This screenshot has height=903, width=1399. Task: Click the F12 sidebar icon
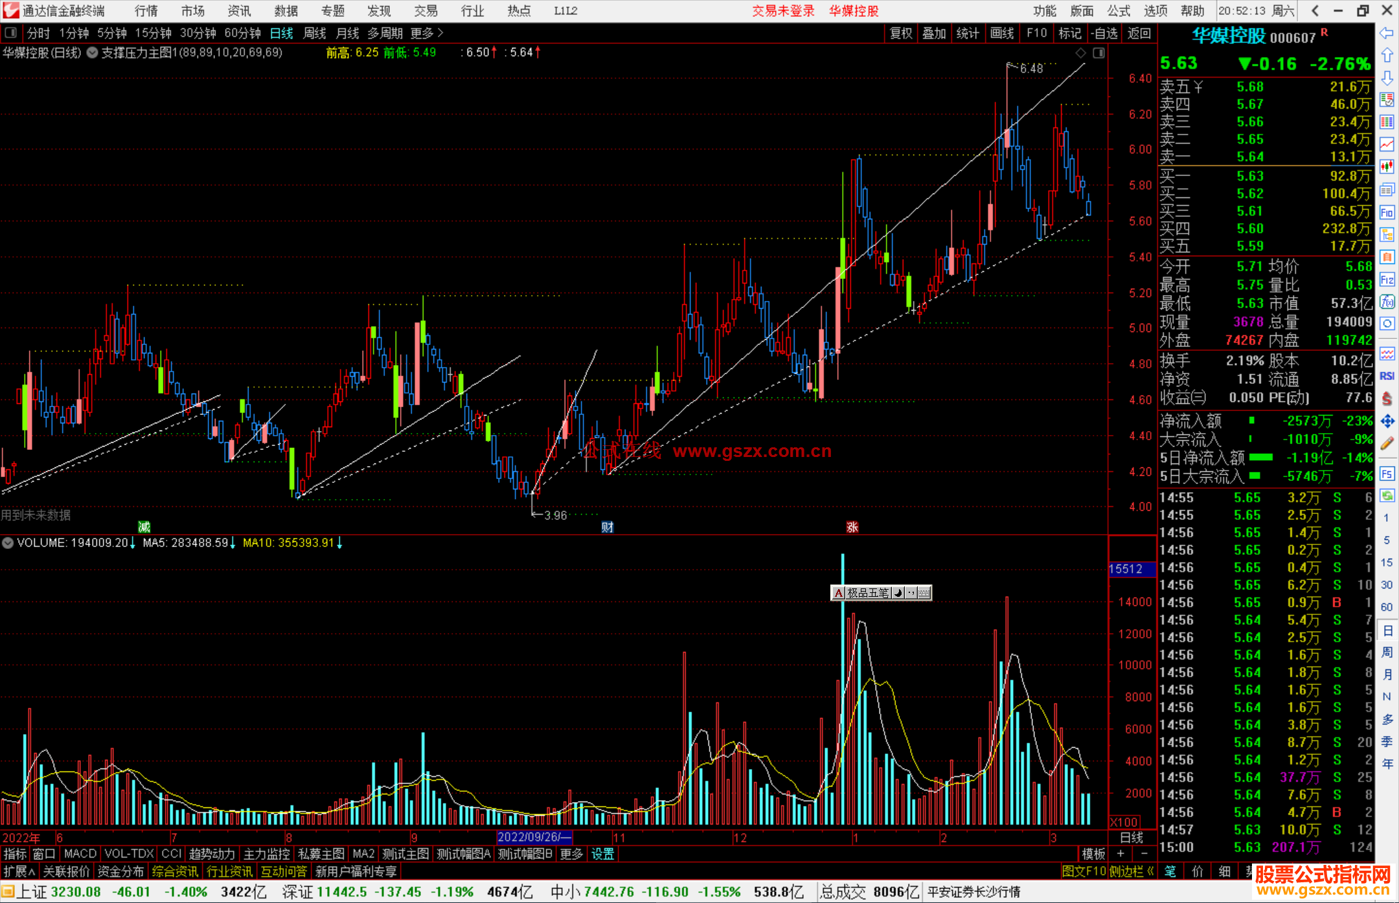click(1387, 280)
